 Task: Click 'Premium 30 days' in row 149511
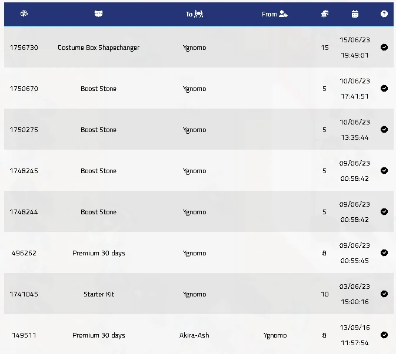(x=99, y=335)
